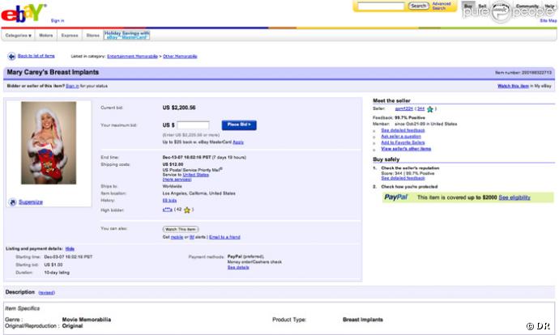
Task: Click the United States shipping service link
Action: (x=196, y=175)
